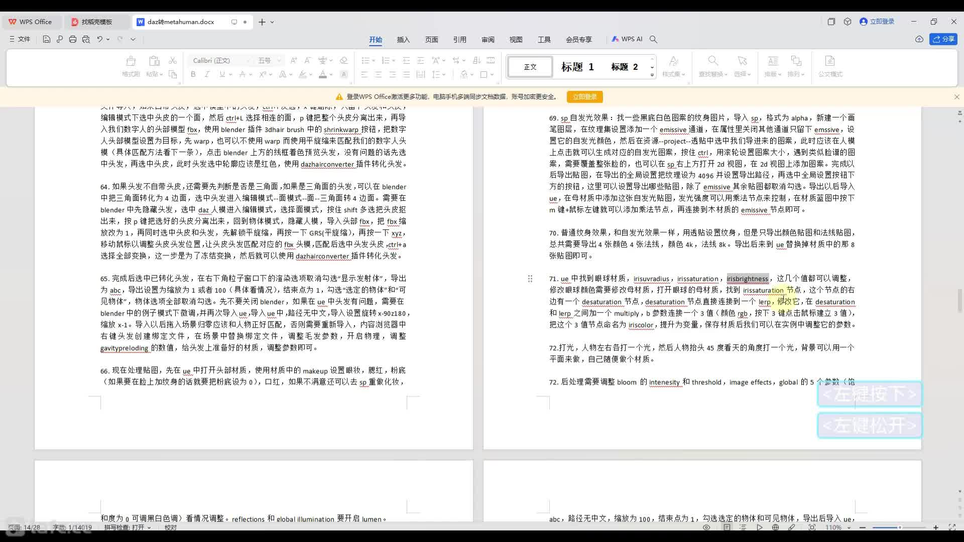Toggle eye protection mode in status bar
The image size is (964, 542).
(x=706, y=527)
